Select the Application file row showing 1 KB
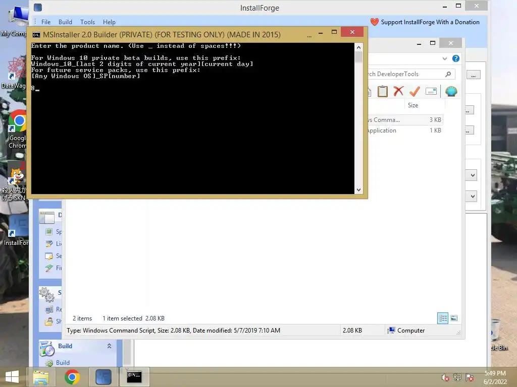Screen dimensions: 517x387 (405, 131)
